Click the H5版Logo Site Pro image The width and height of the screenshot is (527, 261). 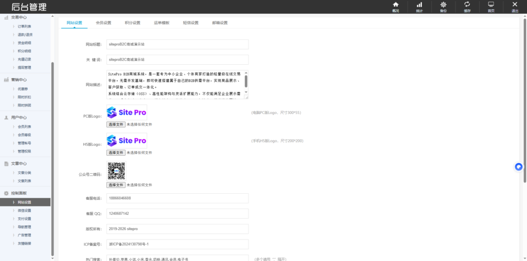[127, 141]
